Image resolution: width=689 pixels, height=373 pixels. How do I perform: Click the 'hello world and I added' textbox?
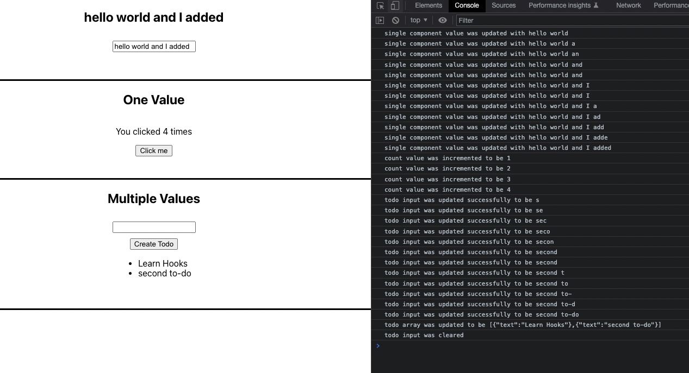154,47
